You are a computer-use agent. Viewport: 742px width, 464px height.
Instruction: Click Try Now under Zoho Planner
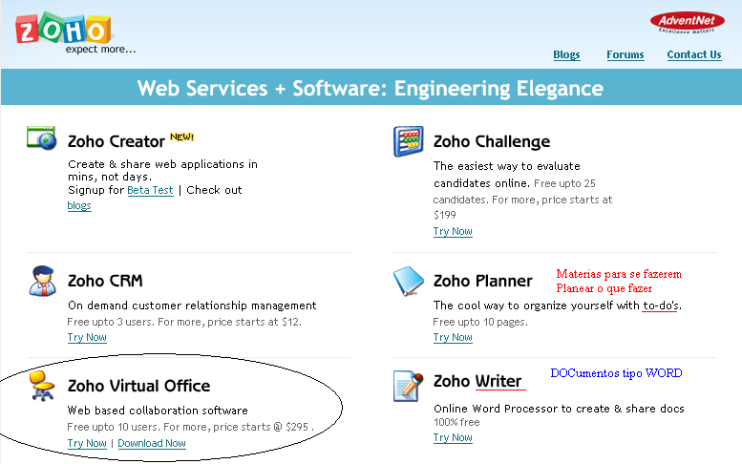[x=453, y=337]
